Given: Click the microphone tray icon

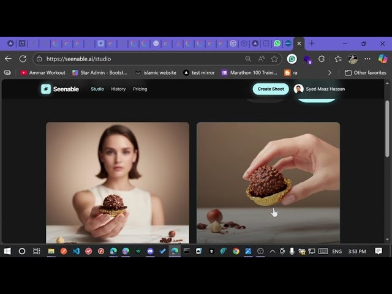Looking at the screenshot, I should [292, 251].
